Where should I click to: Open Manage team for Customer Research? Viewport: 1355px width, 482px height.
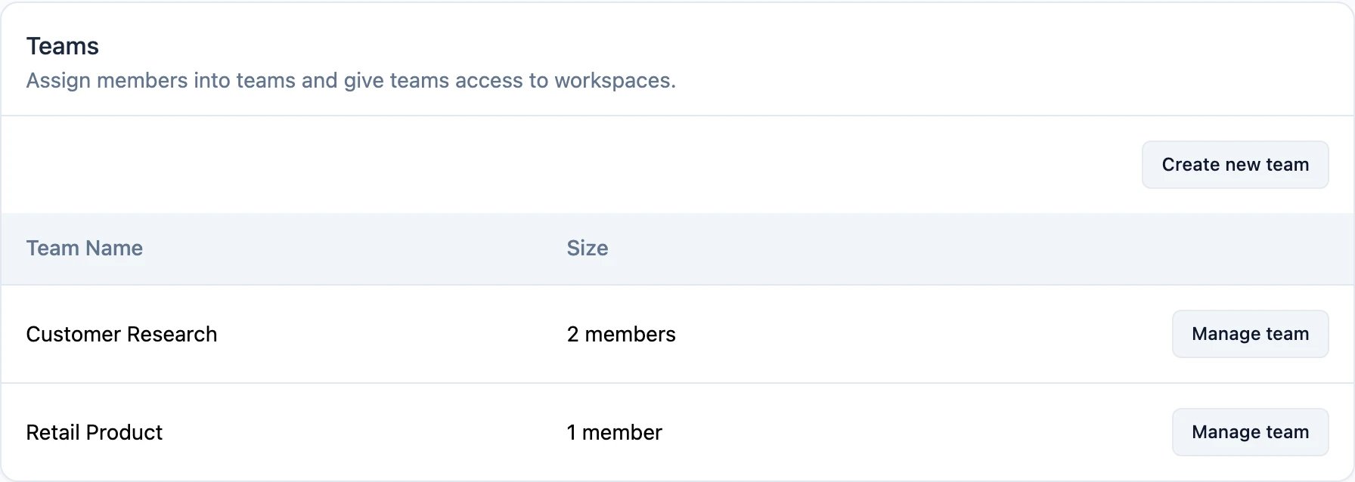click(x=1250, y=334)
